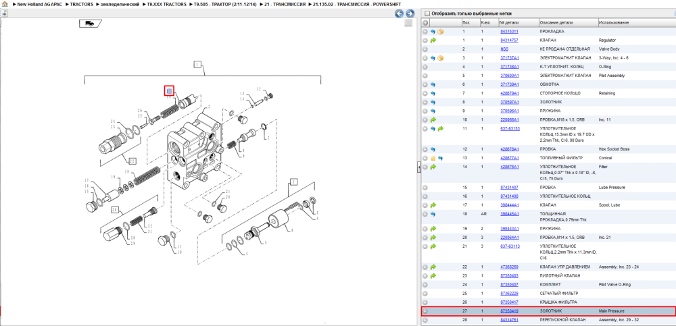The image size is (676, 326).
Task: Collapse the parts list using the splitter handle
Action: tap(418, 168)
